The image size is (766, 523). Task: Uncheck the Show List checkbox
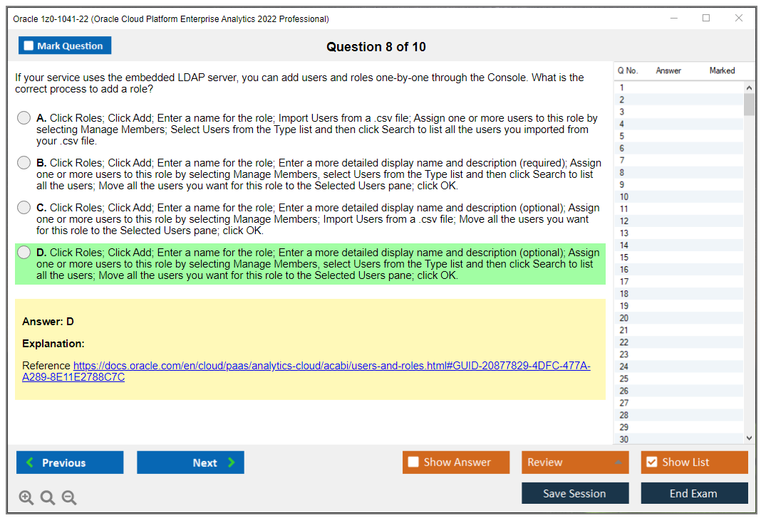[x=651, y=463]
